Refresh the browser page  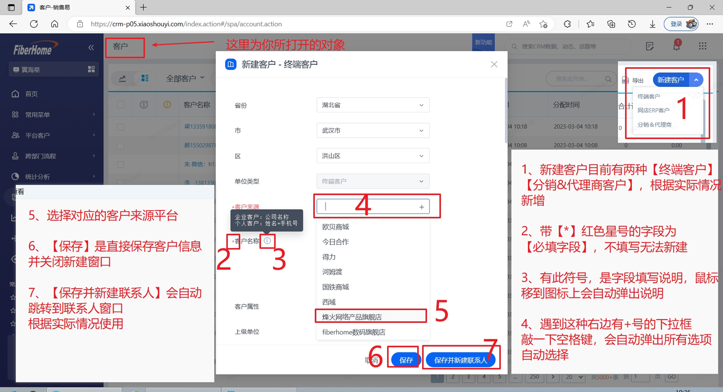[34, 24]
